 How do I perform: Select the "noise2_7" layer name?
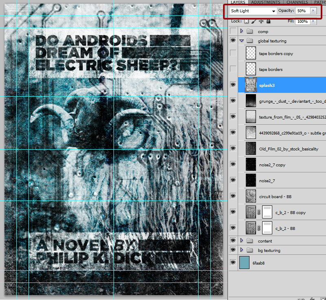pyautogui.click(x=267, y=181)
